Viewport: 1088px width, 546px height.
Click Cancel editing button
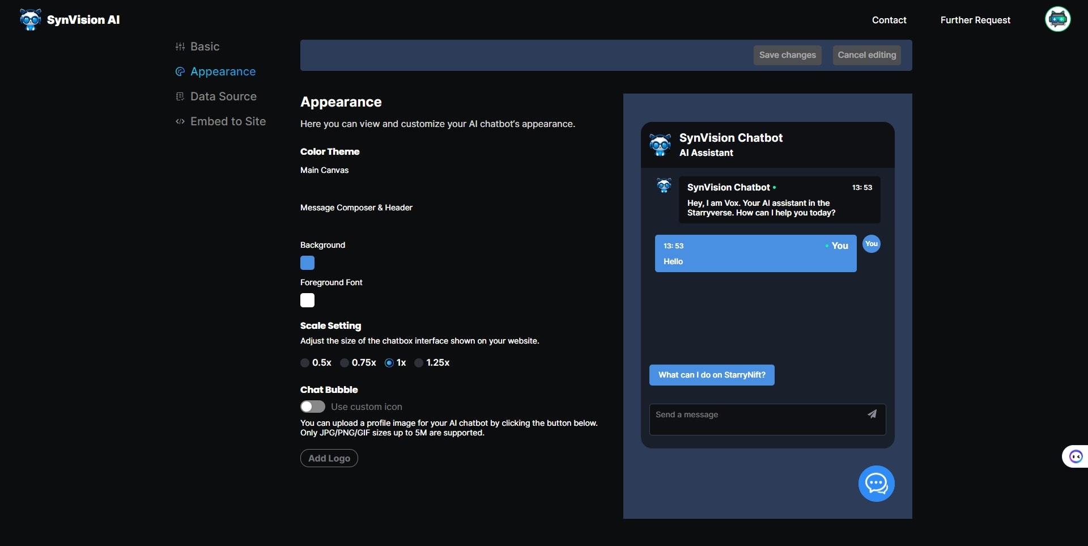(866, 55)
